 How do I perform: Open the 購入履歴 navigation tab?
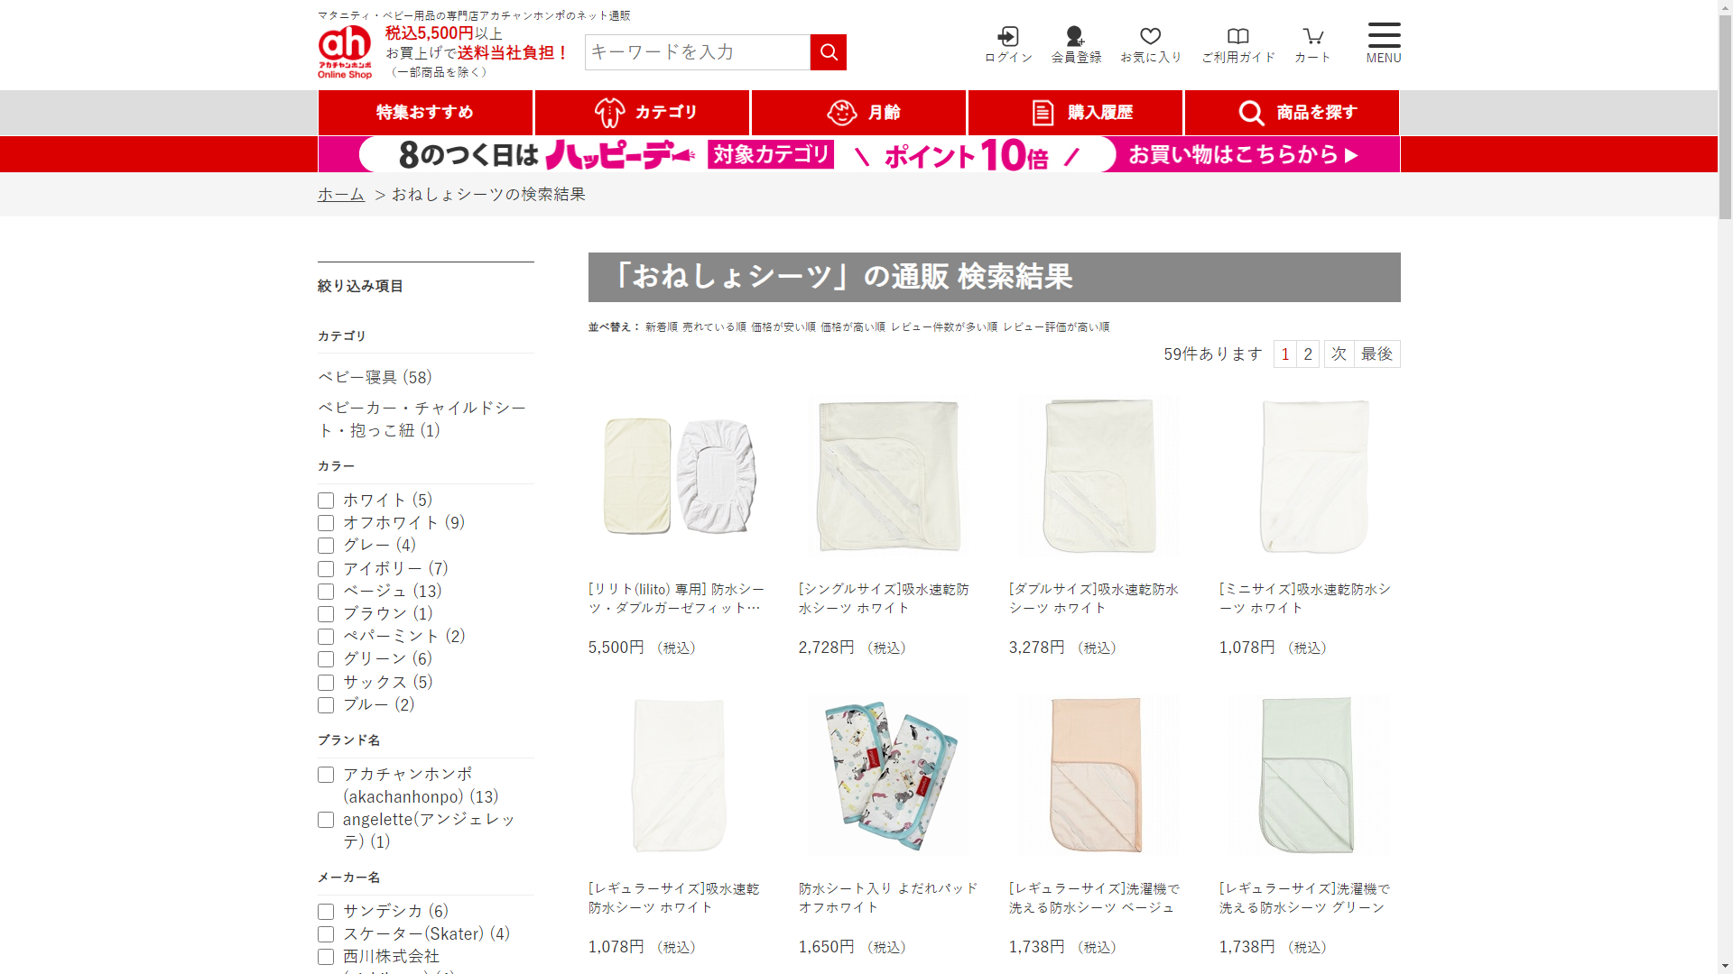(1075, 113)
